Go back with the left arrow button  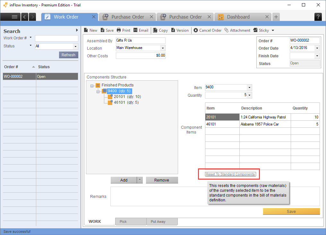[x=24, y=17]
